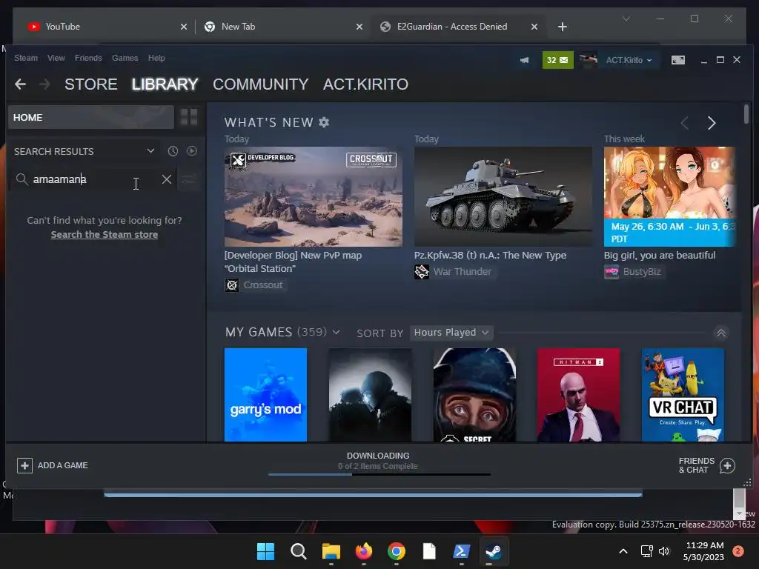Open the Hours Played sort dropdown

451,333
